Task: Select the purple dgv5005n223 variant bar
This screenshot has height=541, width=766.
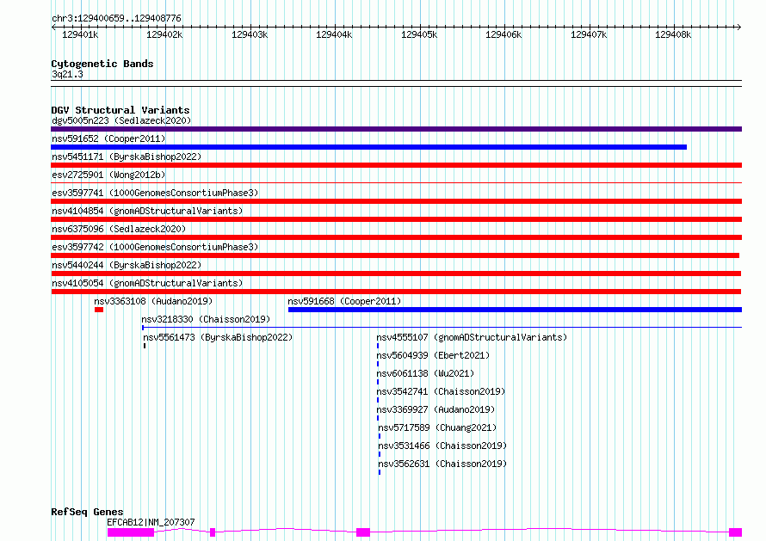Action: 396,129
